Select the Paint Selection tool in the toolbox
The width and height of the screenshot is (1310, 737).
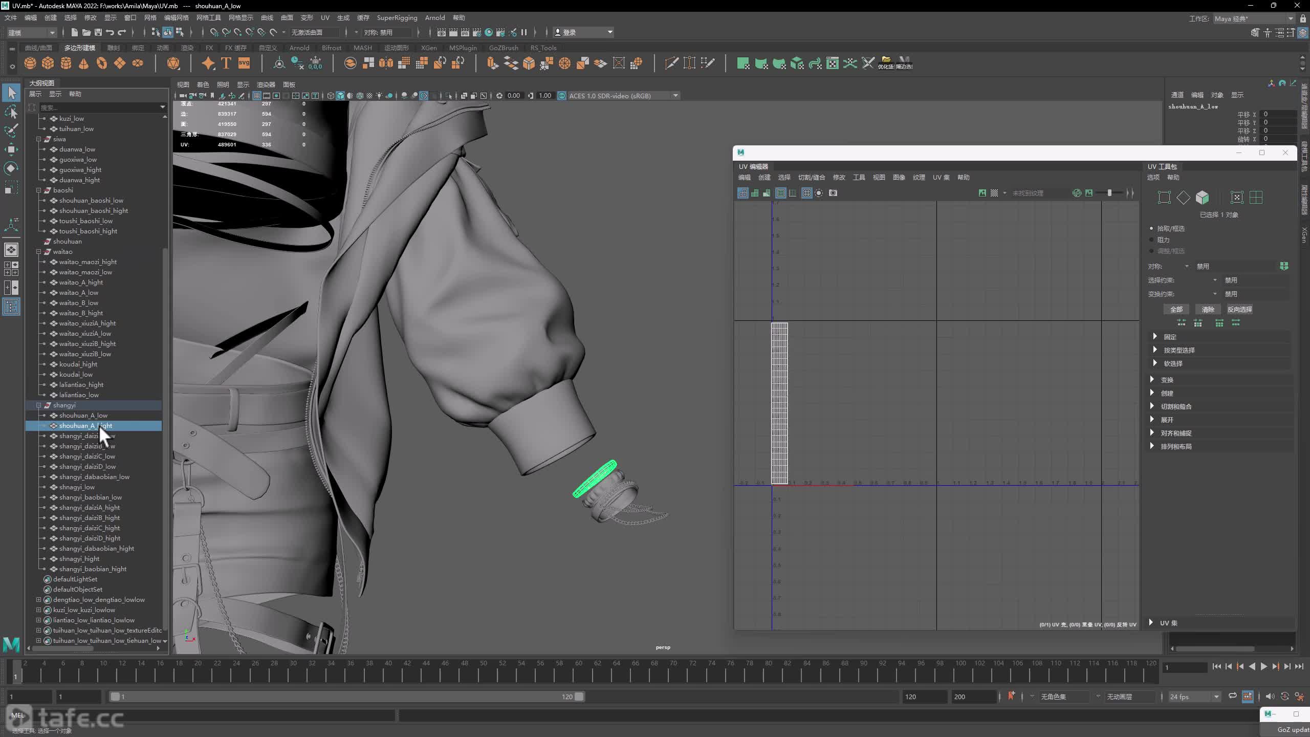(x=11, y=131)
